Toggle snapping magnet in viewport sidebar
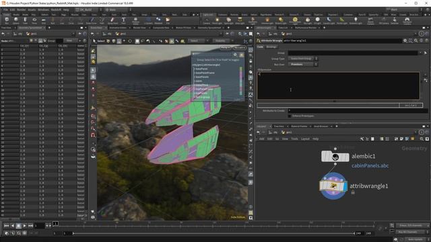This screenshot has height=242, width=431. (93, 135)
